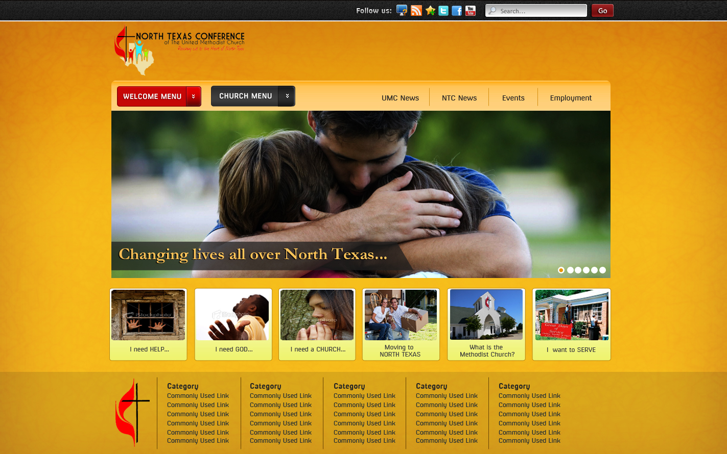The height and width of the screenshot is (454, 727).
Task: Click the North Texas Conference logo
Action: (x=179, y=50)
